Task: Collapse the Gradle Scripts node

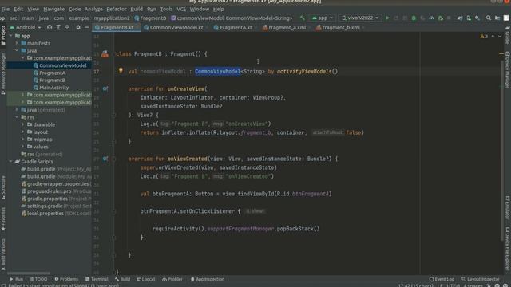Action: point(11,161)
